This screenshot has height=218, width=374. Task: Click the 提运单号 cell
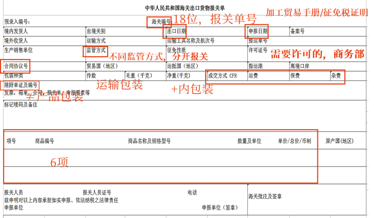coord(307,41)
